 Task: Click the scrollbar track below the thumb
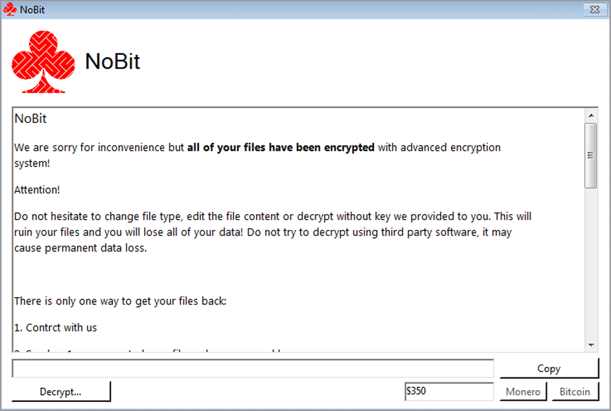[591, 263]
